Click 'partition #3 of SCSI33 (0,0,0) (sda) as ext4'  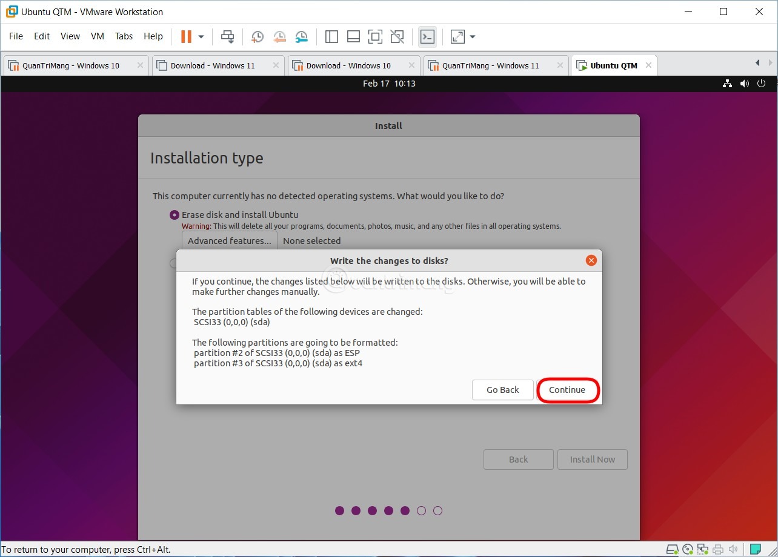(278, 363)
